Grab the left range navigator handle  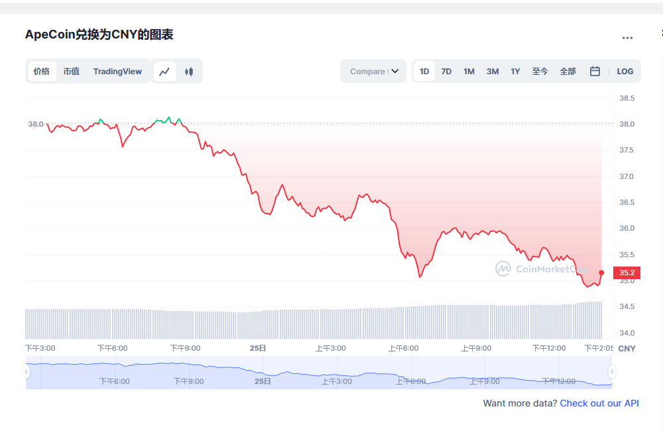[27, 372]
